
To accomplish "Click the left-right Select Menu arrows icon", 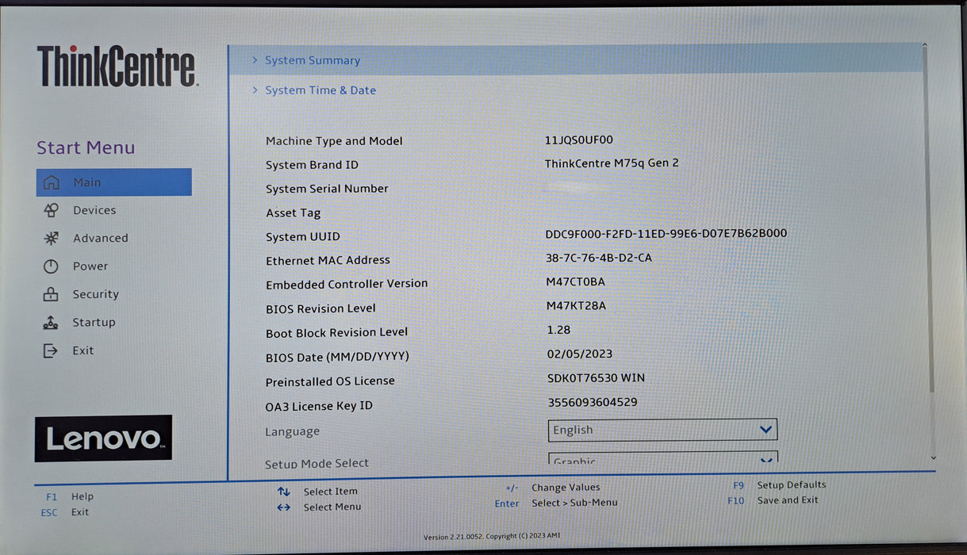I will click(283, 507).
